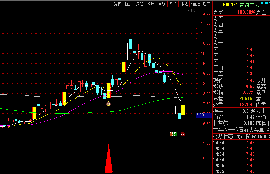Click the 买三 bid price 7.41
This screenshot has height=174, width=270.
[x=250, y=61]
